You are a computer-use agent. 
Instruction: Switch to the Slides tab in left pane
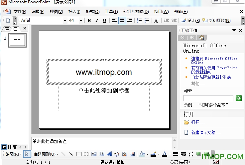click(16, 29)
